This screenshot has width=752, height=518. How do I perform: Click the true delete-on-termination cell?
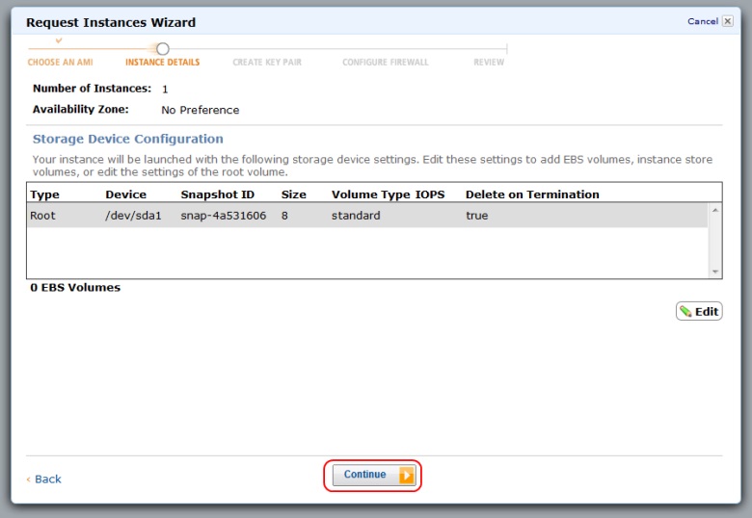476,216
